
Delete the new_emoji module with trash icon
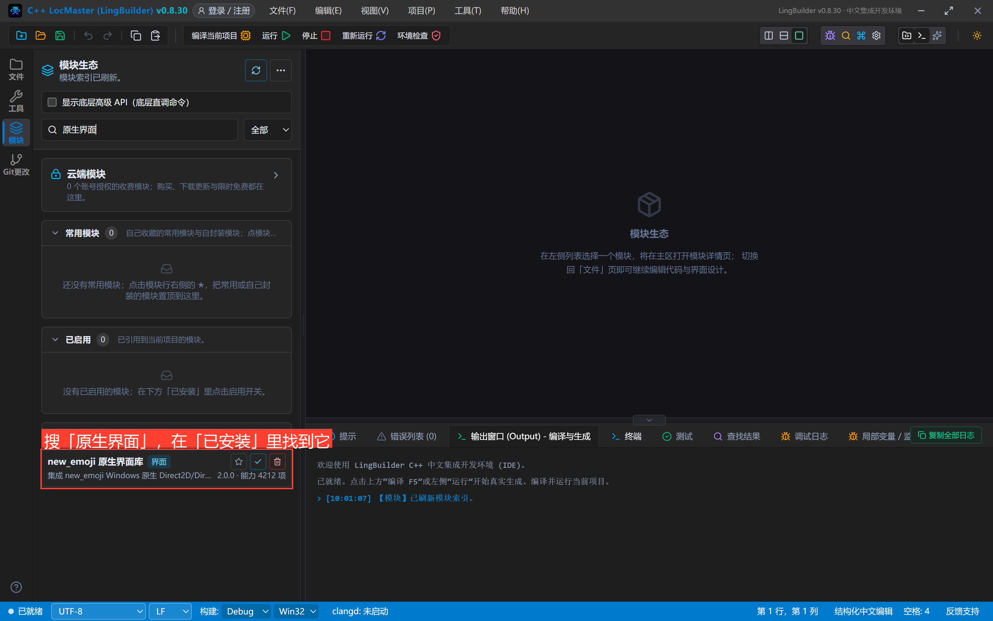point(277,461)
